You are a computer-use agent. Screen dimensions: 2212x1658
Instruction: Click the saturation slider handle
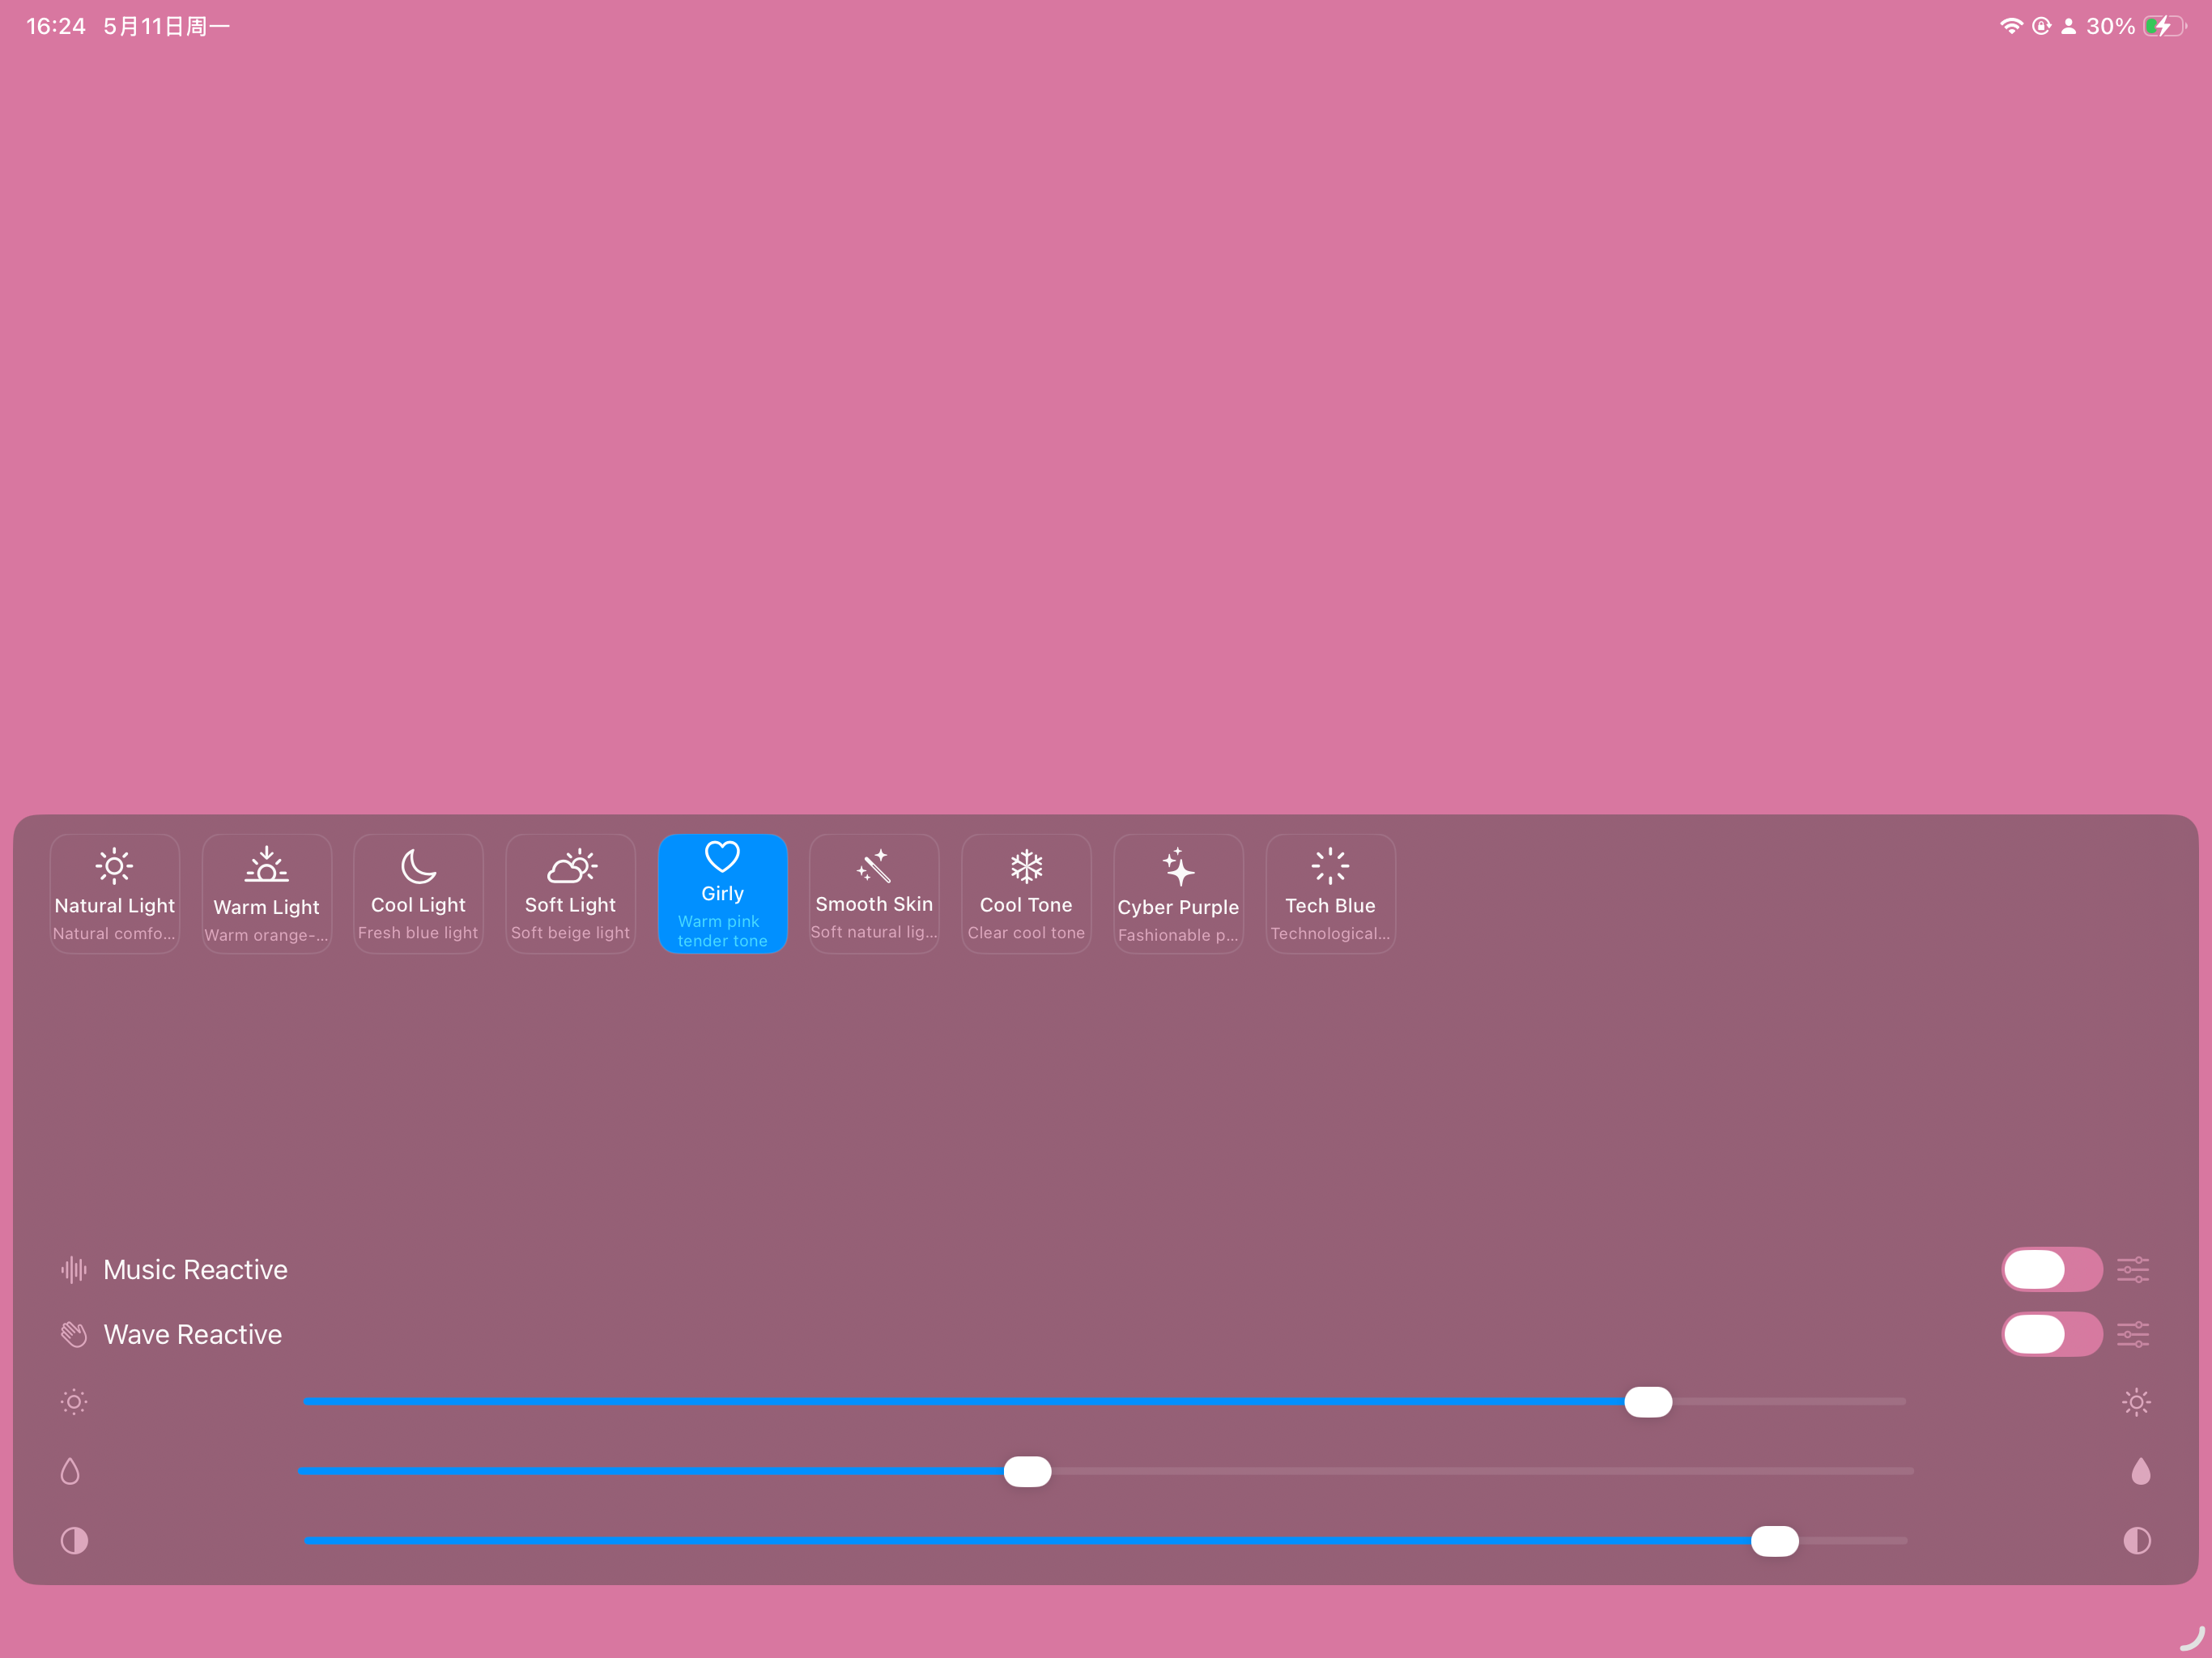[1027, 1471]
